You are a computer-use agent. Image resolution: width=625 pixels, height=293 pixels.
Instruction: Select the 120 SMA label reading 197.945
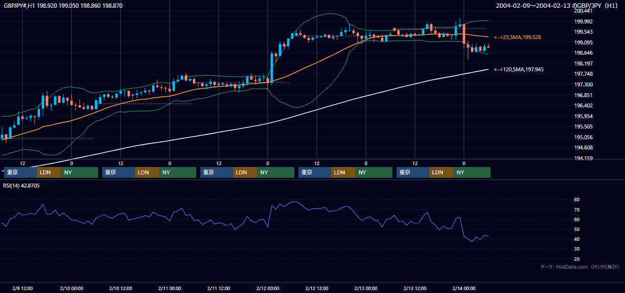tap(519, 69)
